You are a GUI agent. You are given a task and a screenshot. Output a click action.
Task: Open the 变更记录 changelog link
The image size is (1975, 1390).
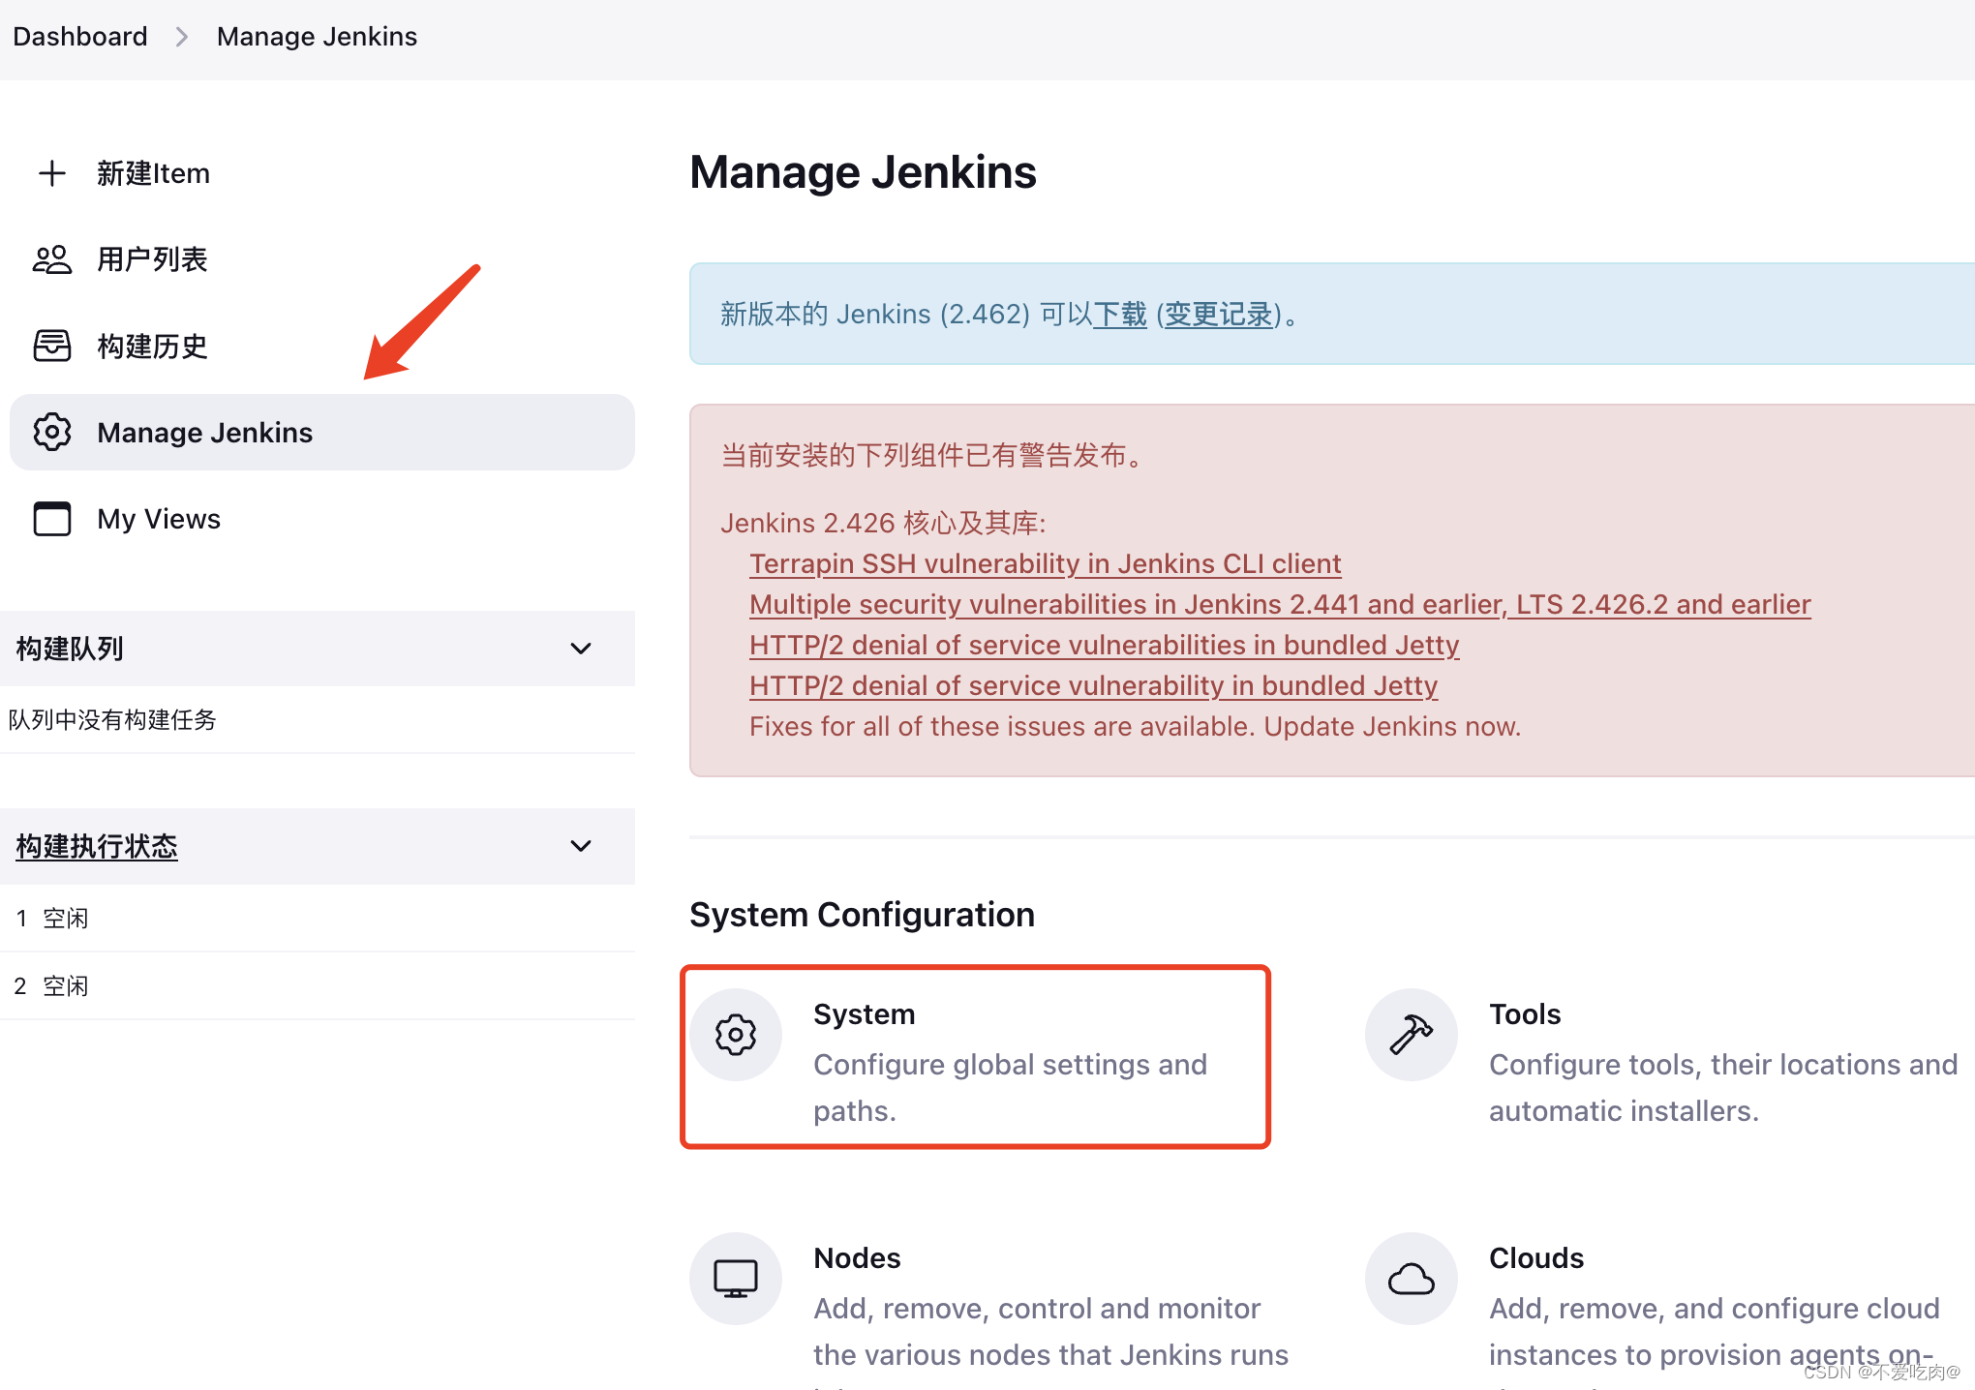(x=1218, y=314)
